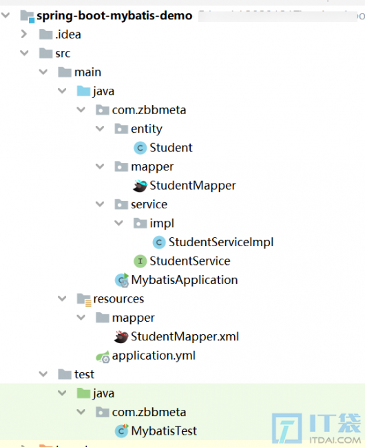
Task: Collapse the test folder chevron
Action: click(43, 374)
